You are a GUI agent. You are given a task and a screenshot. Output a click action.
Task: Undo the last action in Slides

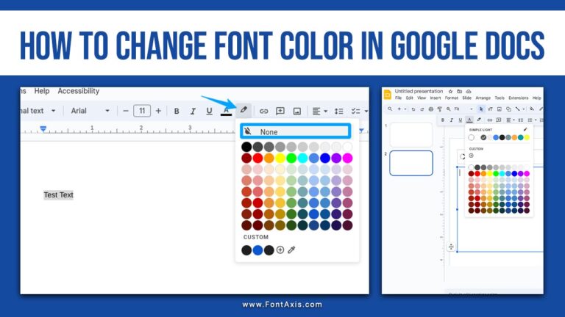(413, 109)
